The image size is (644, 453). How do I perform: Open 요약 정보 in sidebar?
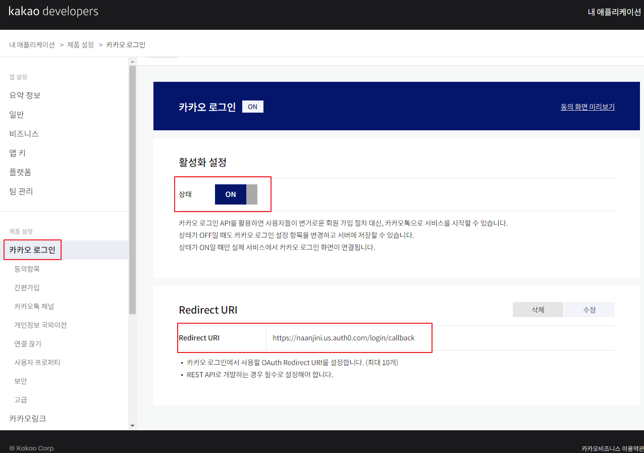tap(25, 95)
